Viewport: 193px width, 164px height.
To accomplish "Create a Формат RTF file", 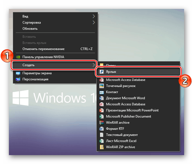I will [138, 129].
